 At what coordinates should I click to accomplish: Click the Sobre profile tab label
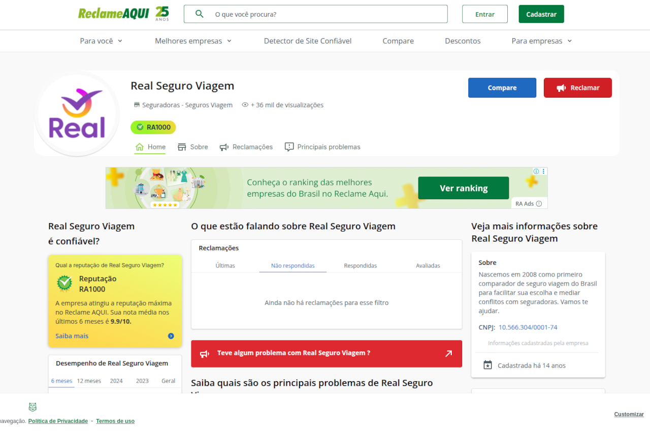point(199,147)
